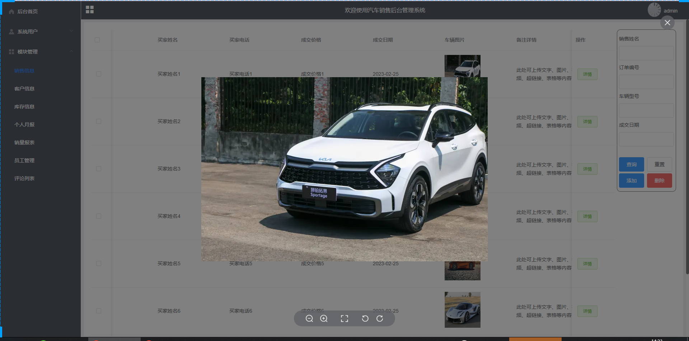Open 后台首页 in the sidebar
Image resolution: width=689 pixels, height=341 pixels.
28,11
